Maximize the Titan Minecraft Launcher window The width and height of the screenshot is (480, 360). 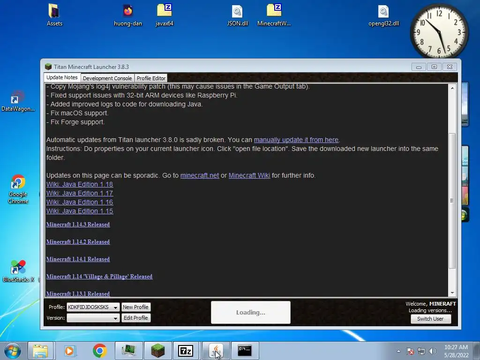[434, 67]
